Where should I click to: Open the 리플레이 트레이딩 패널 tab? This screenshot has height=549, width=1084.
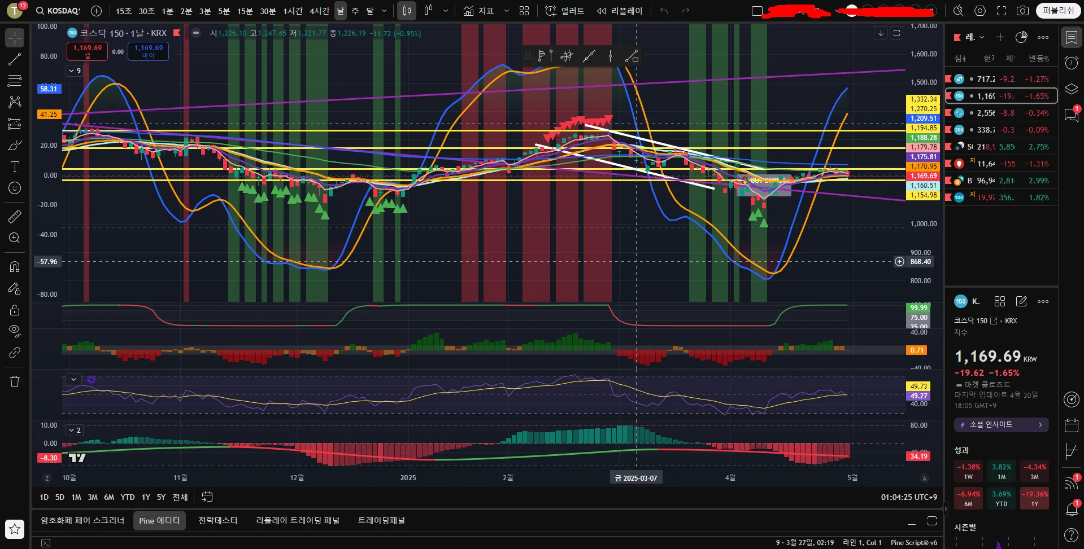coord(298,520)
